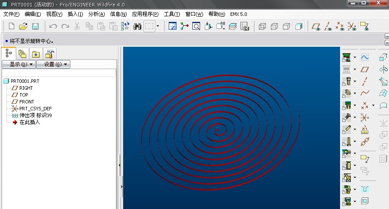Click the Shell tool icon

365,201
